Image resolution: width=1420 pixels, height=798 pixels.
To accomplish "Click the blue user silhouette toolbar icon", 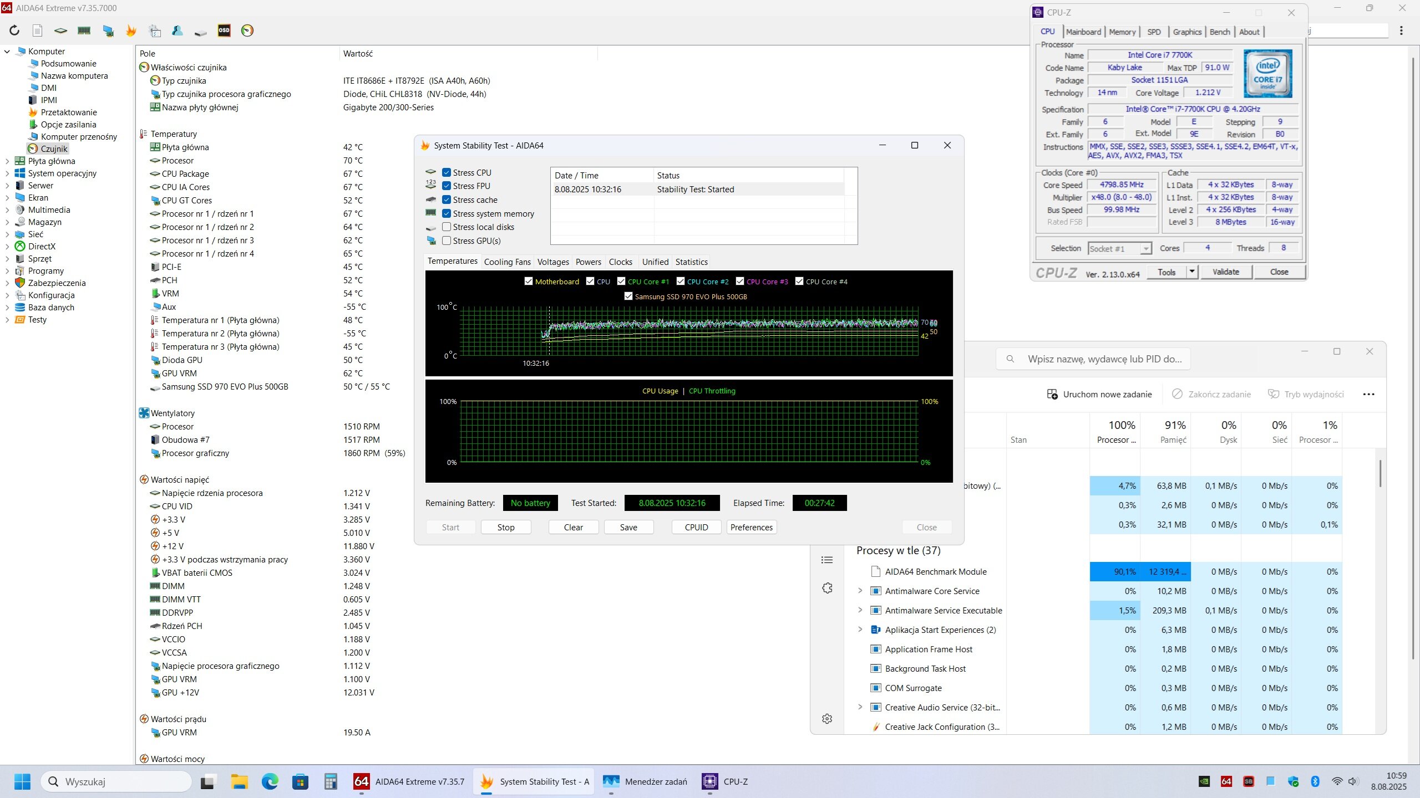I will (177, 30).
